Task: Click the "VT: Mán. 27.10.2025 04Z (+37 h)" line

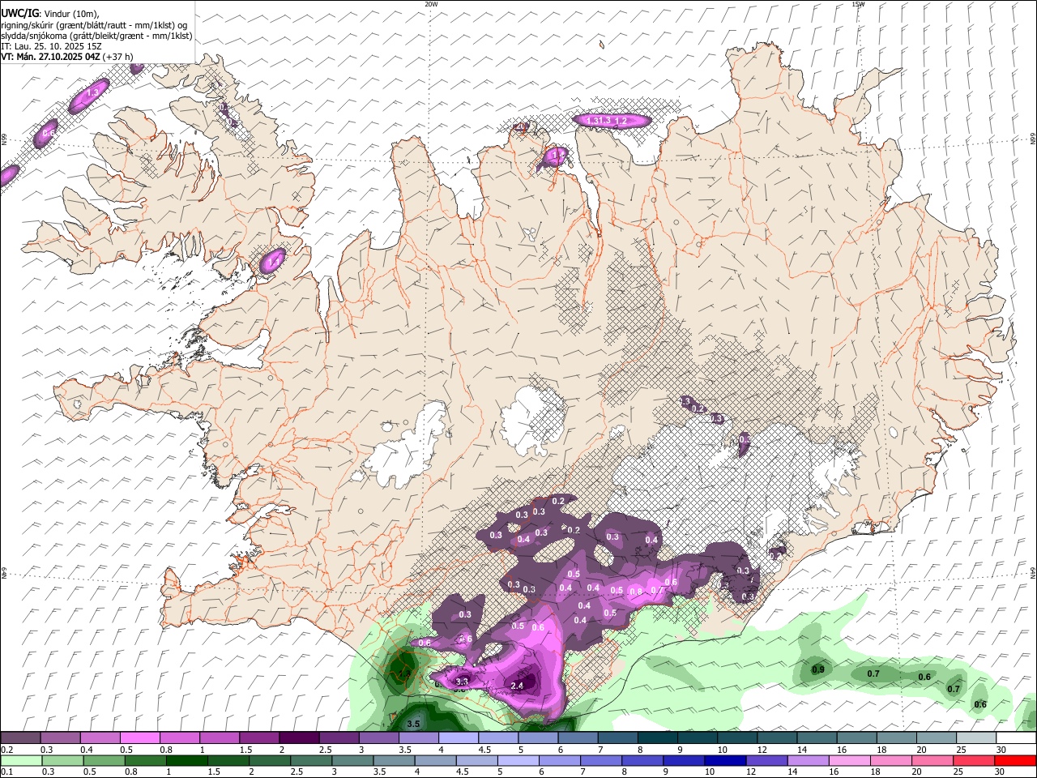Action: click(x=67, y=57)
